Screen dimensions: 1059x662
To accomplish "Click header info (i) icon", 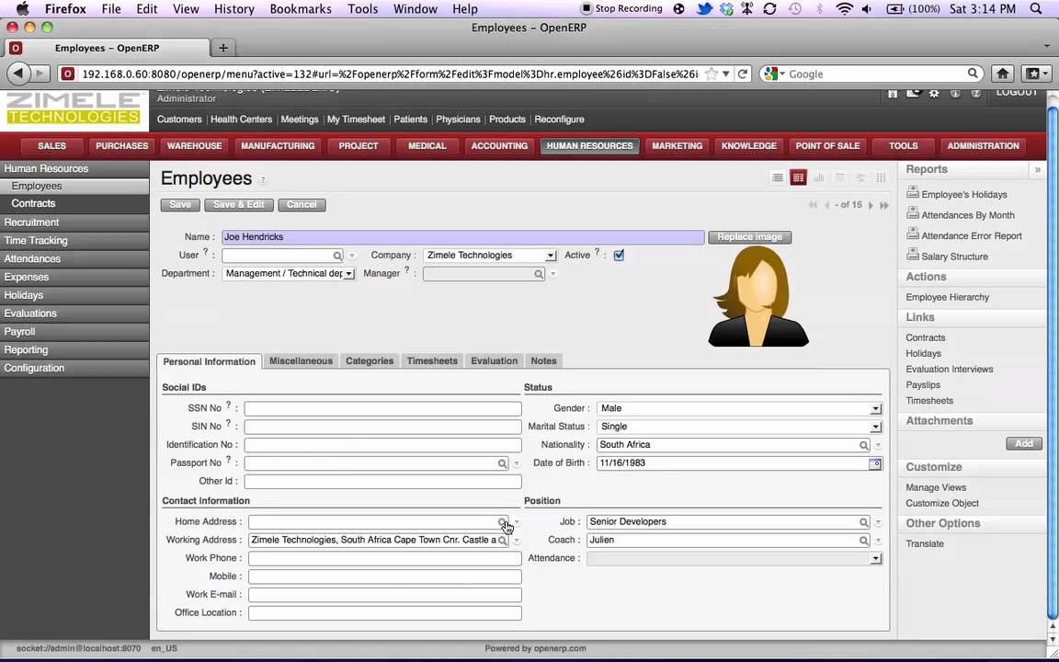I will pos(955,93).
